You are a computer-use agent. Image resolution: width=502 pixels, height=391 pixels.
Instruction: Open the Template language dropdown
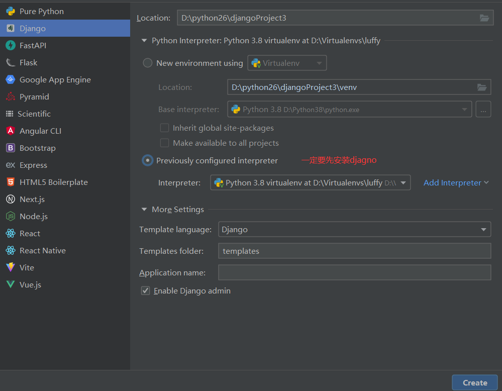[x=483, y=230]
